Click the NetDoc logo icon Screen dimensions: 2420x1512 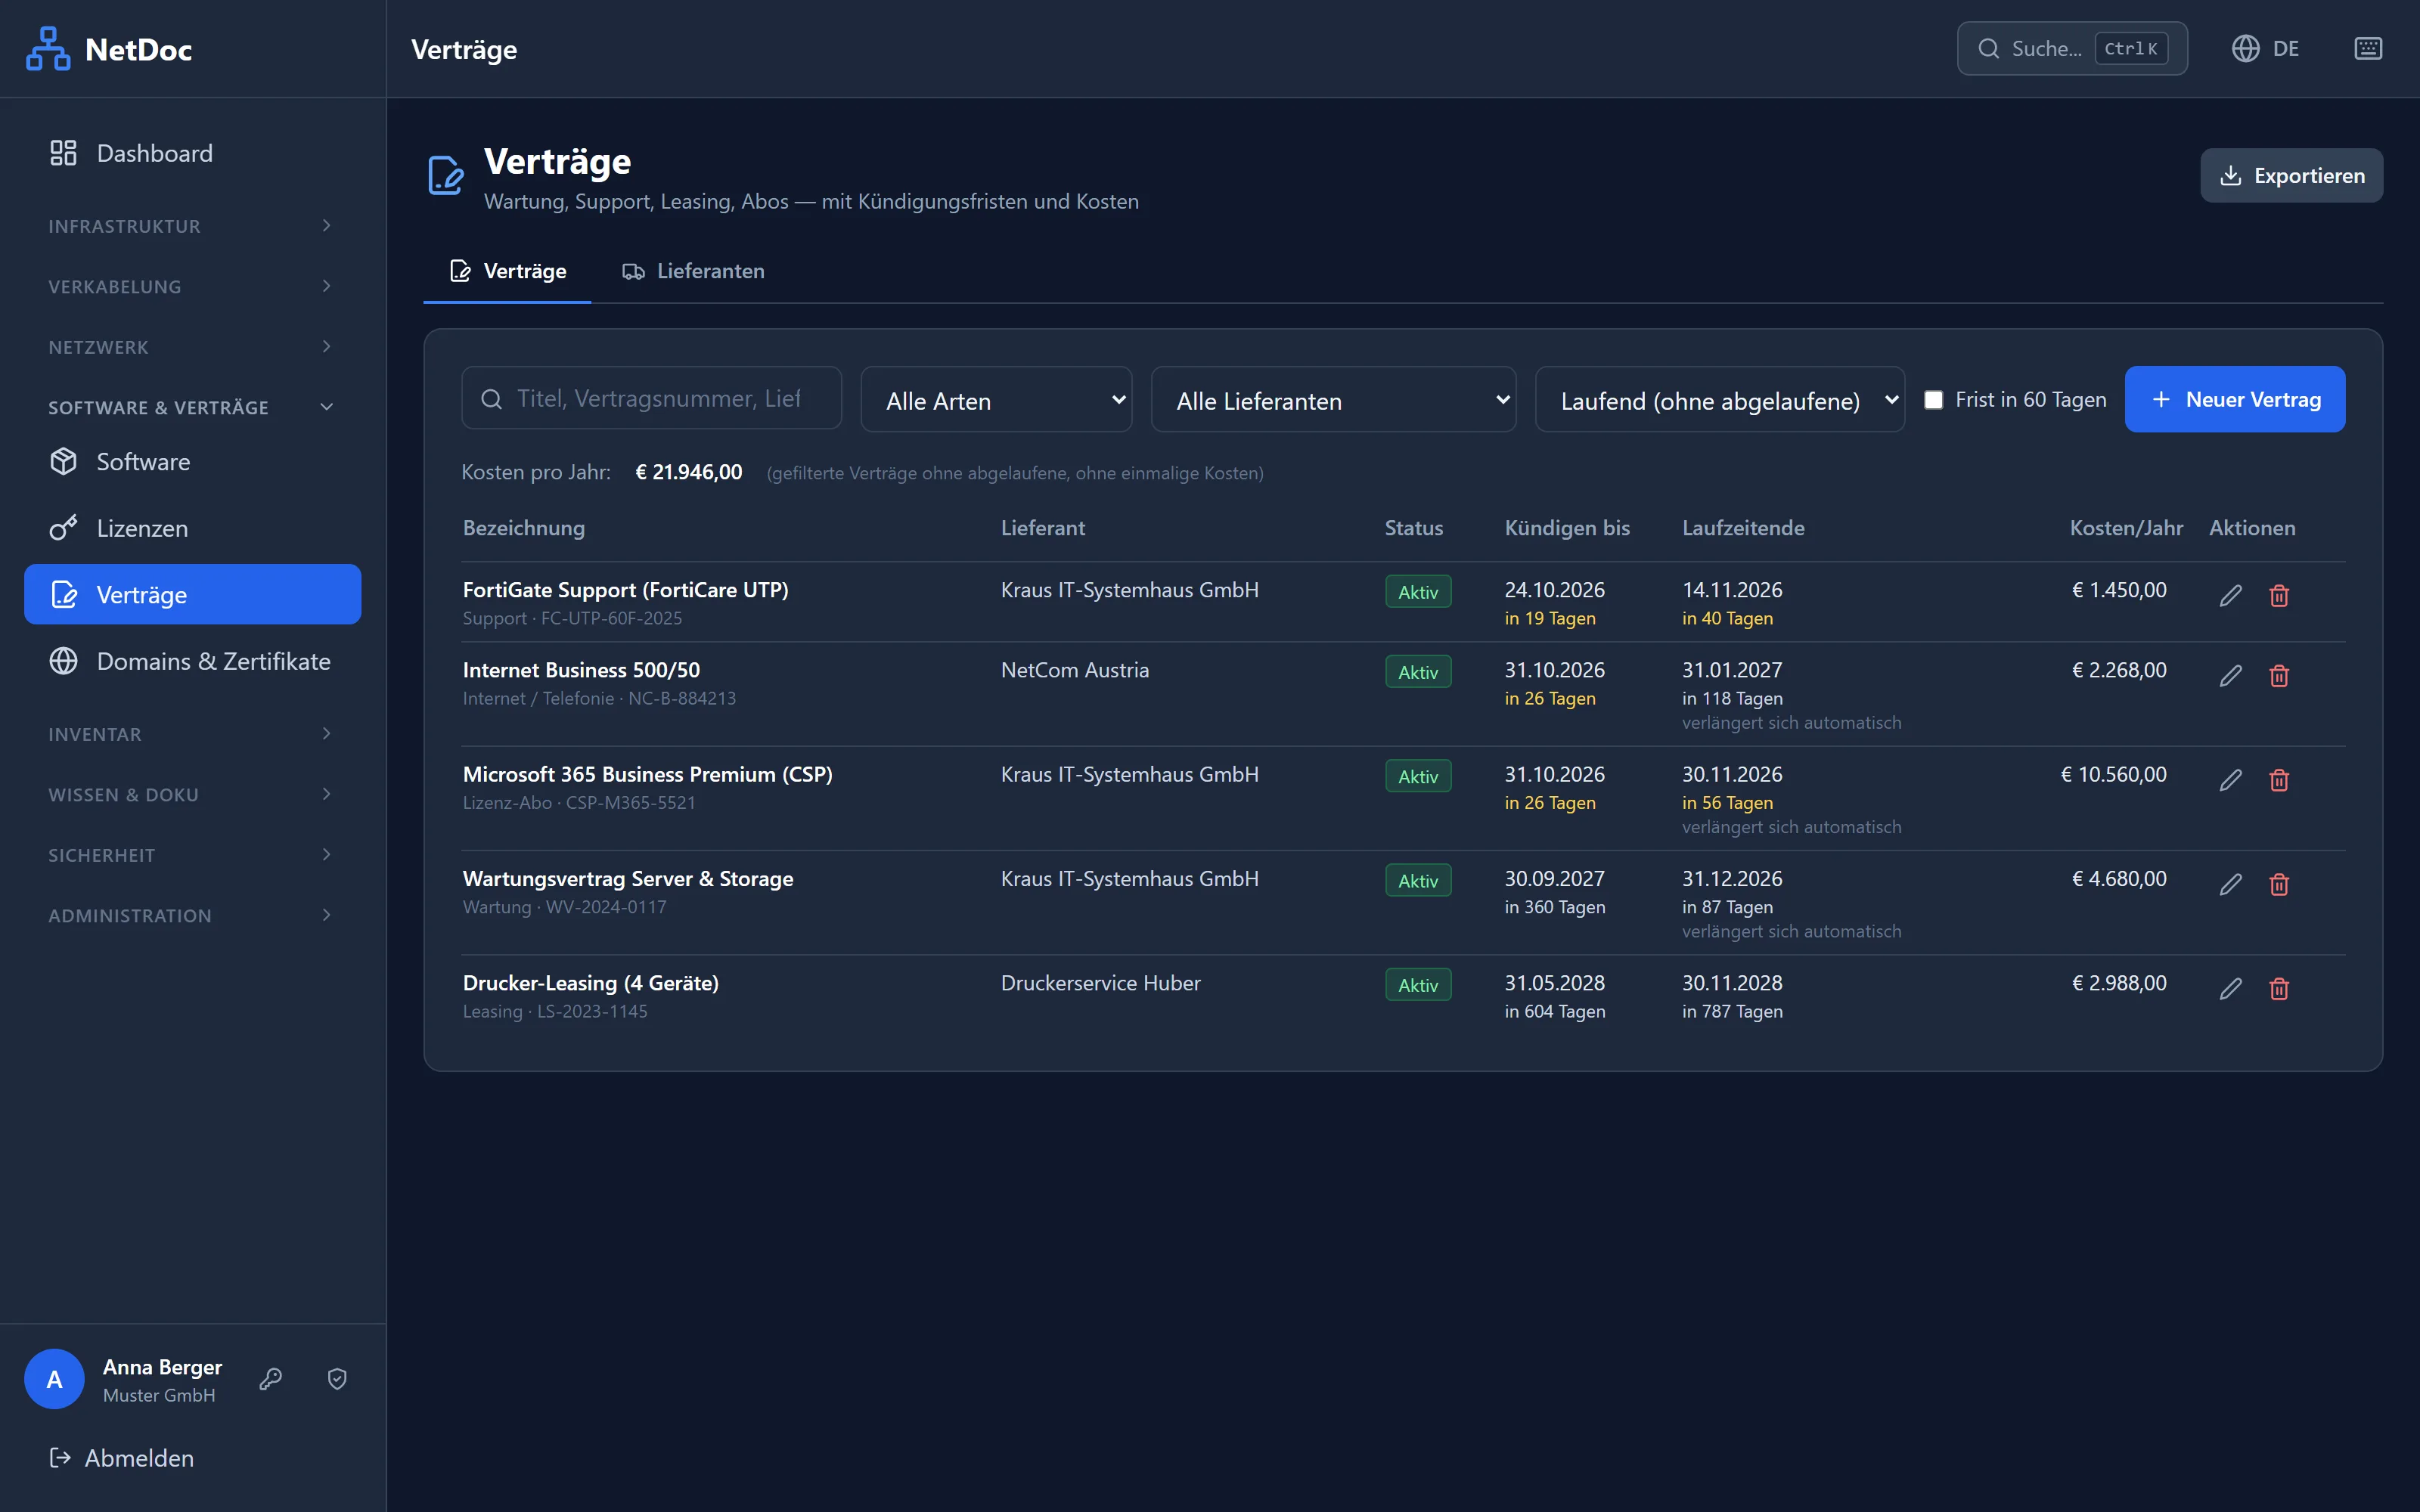pos(48,48)
